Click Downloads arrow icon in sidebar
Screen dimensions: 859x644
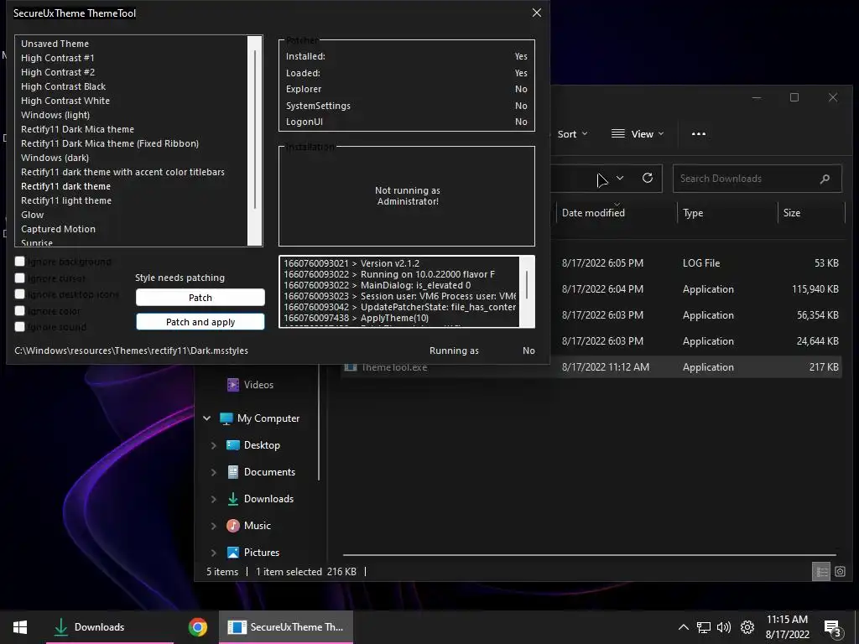pyautogui.click(x=233, y=499)
